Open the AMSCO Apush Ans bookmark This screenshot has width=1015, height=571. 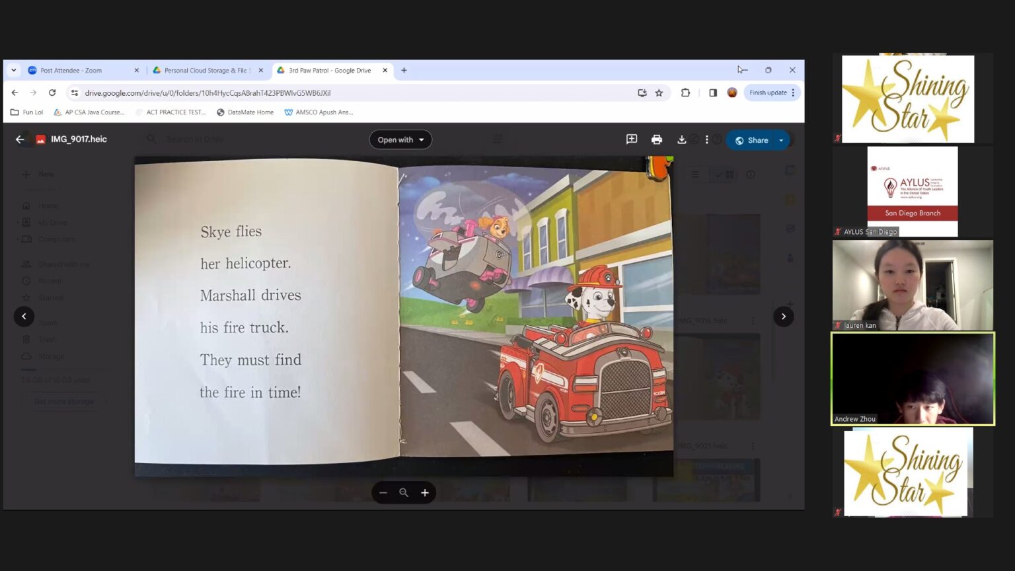(x=319, y=112)
